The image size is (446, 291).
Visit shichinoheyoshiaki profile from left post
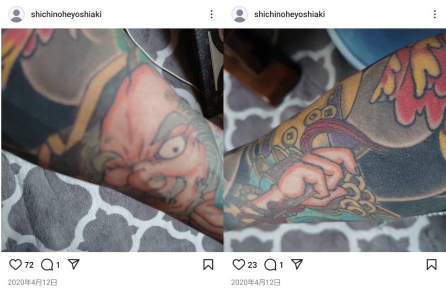click(66, 14)
